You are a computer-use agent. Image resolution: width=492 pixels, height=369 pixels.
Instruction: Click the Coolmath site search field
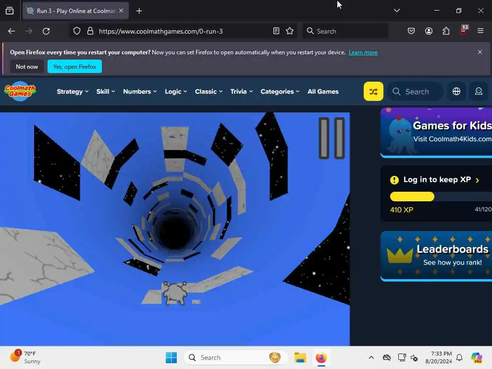(415, 91)
